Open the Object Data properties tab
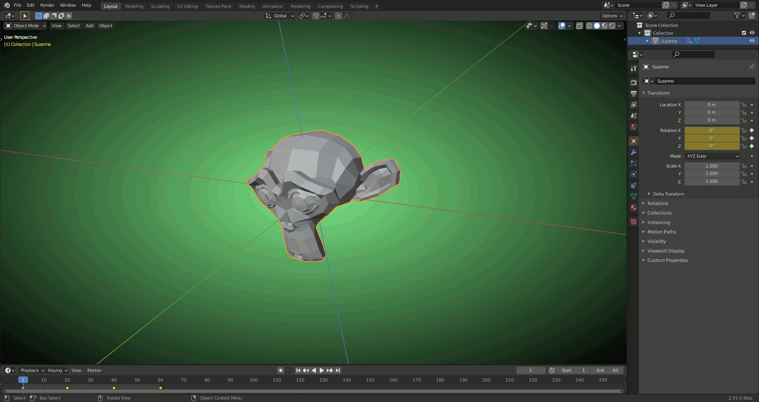The image size is (759, 402). (634, 196)
